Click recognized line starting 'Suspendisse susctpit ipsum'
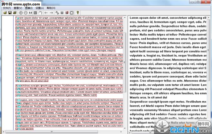This screenshot has width=212, height=134. tap(168, 102)
